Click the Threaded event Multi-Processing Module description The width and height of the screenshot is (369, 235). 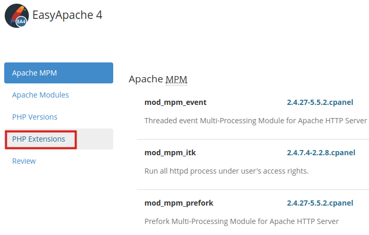tap(255, 121)
